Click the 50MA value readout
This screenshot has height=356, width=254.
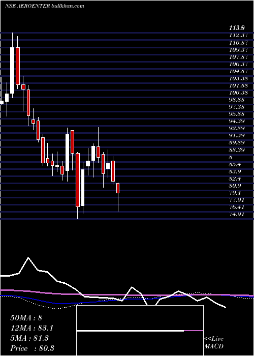[x=26, y=318]
